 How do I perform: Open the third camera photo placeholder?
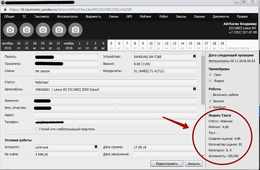[x=43, y=30]
